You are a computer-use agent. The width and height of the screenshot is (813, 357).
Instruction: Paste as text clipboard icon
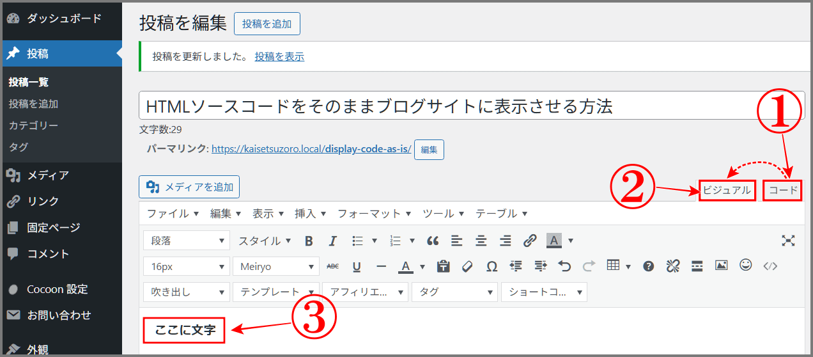(443, 266)
